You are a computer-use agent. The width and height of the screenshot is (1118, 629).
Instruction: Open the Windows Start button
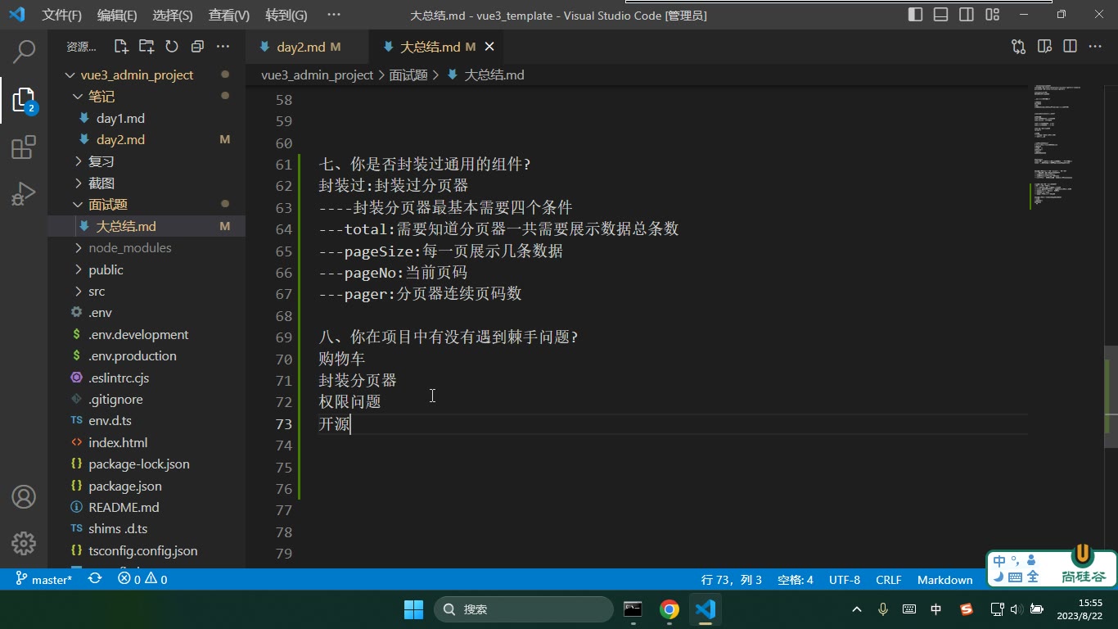pyautogui.click(x=414, y=609)
